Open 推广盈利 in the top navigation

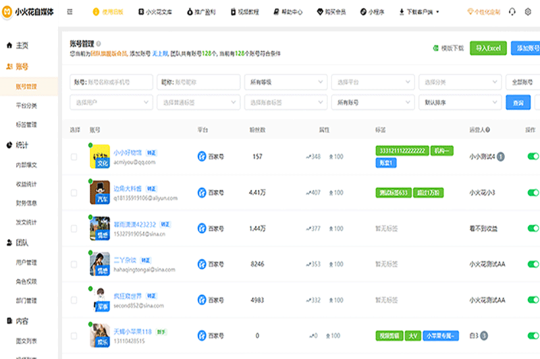(201, 12)
